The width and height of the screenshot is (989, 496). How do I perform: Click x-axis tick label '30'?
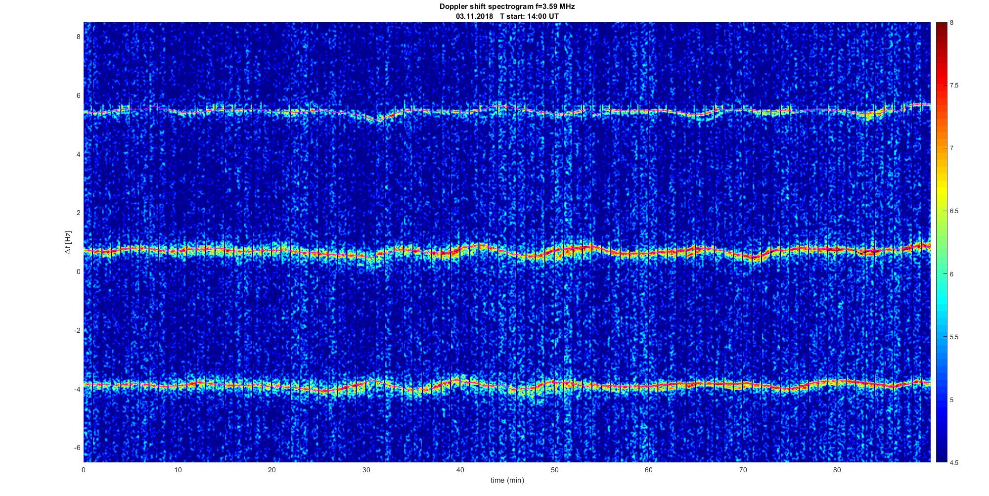point(366,470)
